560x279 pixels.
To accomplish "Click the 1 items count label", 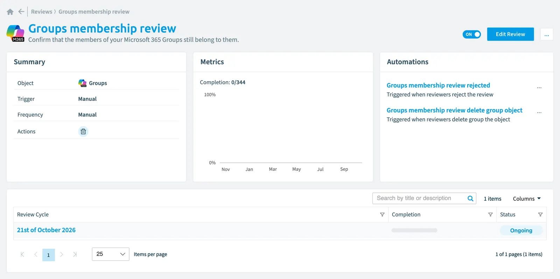I will pos(492,199).
